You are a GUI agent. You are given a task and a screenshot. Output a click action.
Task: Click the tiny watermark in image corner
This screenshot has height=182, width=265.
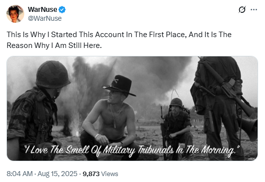[x=251, y=159]
